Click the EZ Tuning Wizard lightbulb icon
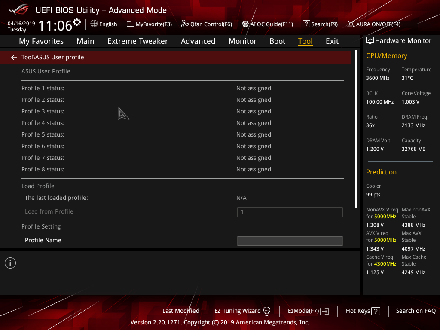Screen dimensions: 440x330 click(x=266, y=311)
